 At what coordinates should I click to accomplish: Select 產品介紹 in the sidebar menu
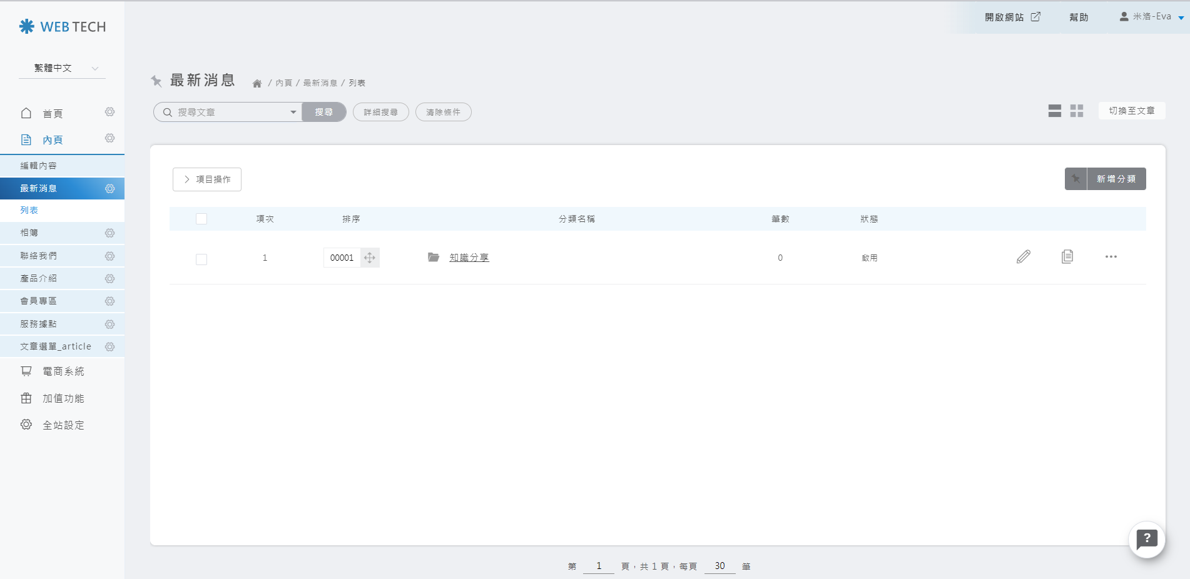point(39,278)
